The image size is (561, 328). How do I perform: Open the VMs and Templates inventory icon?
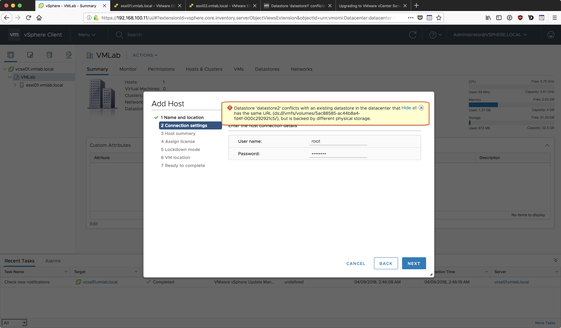(30, 55)
